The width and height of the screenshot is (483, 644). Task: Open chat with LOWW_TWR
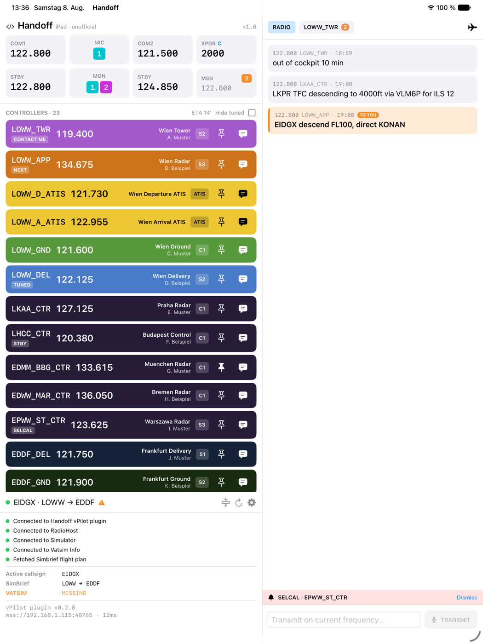(x=243, y=134)
